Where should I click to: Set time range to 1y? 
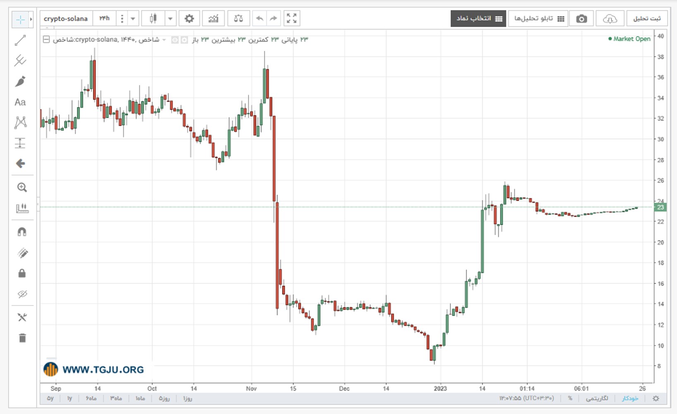pos(69,398)
